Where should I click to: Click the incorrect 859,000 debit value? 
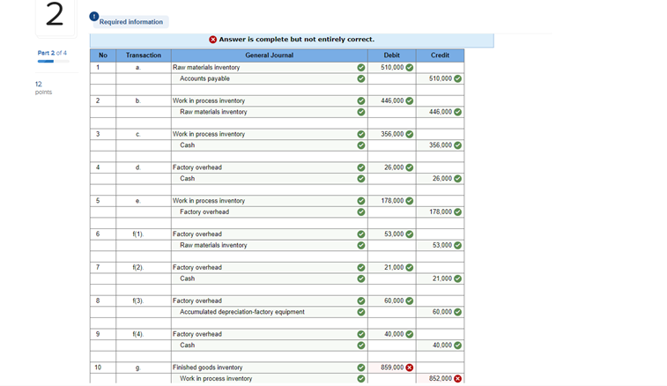[x=392, y=367]
